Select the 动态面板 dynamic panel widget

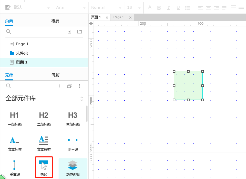pyautogui.click(x=73, y=168)
